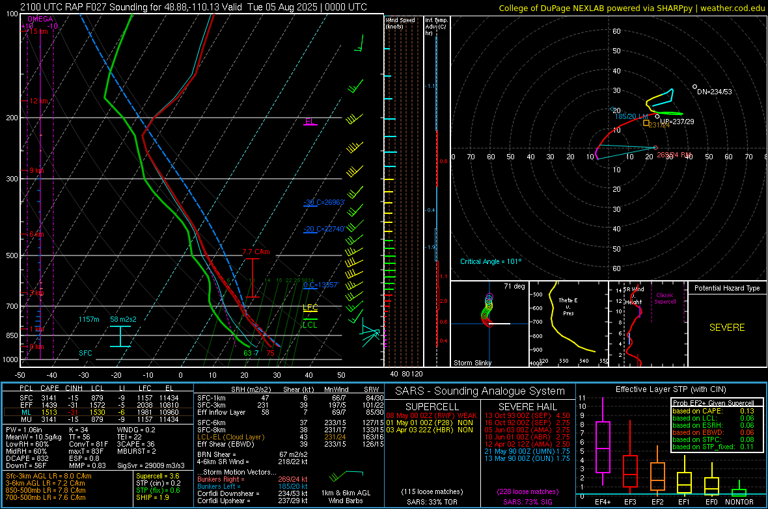Image resolution: width=768 pixels, height=509 pixels.
Task: Click the Bunkers Right = 269/24 kt line
Action: [x=253, y=479]
